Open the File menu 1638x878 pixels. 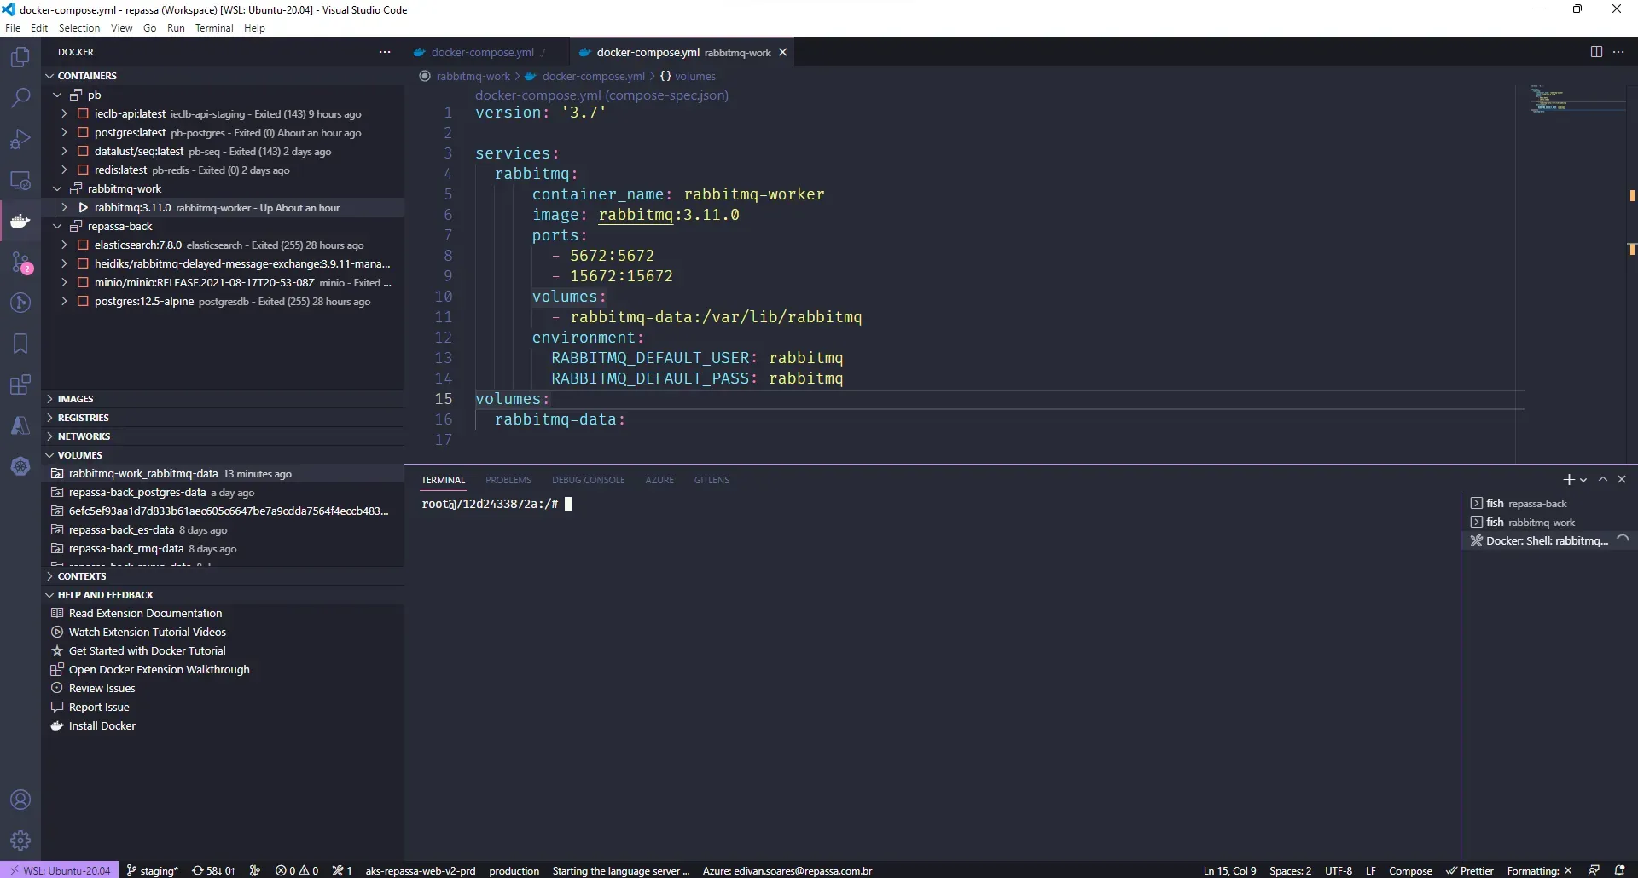coord(13,28)
